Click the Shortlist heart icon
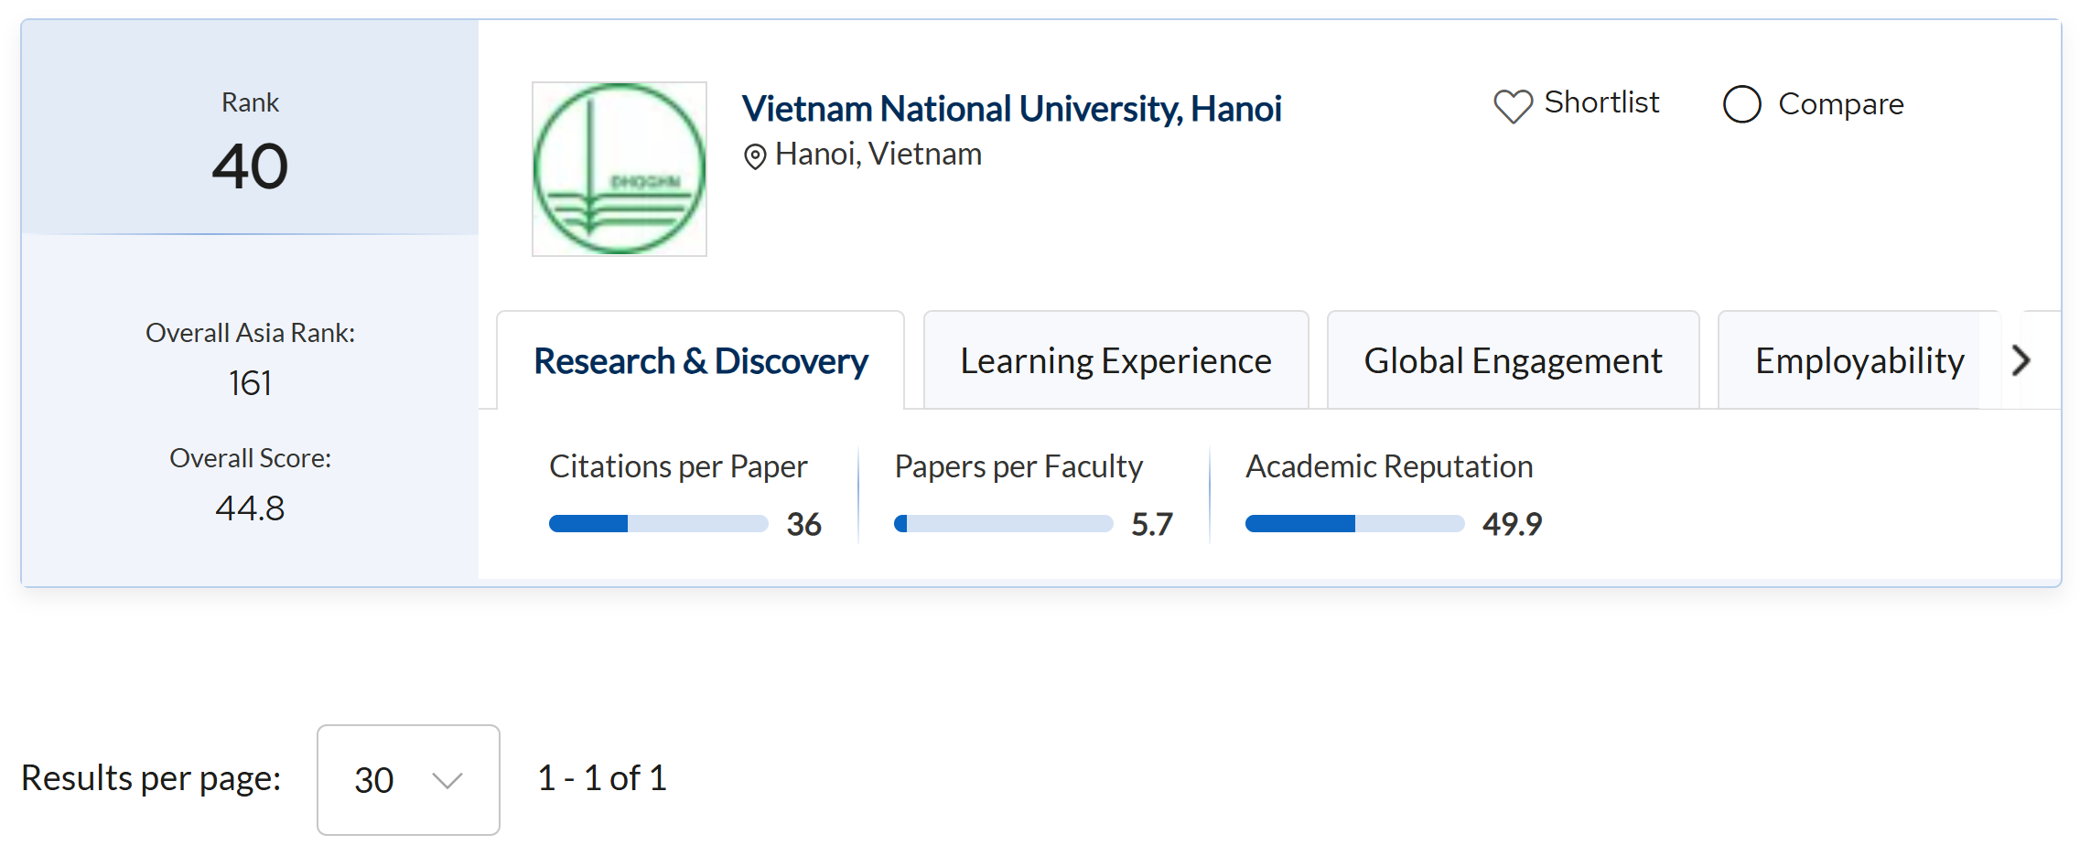The image size is (2080, 845). [1513, 106]
